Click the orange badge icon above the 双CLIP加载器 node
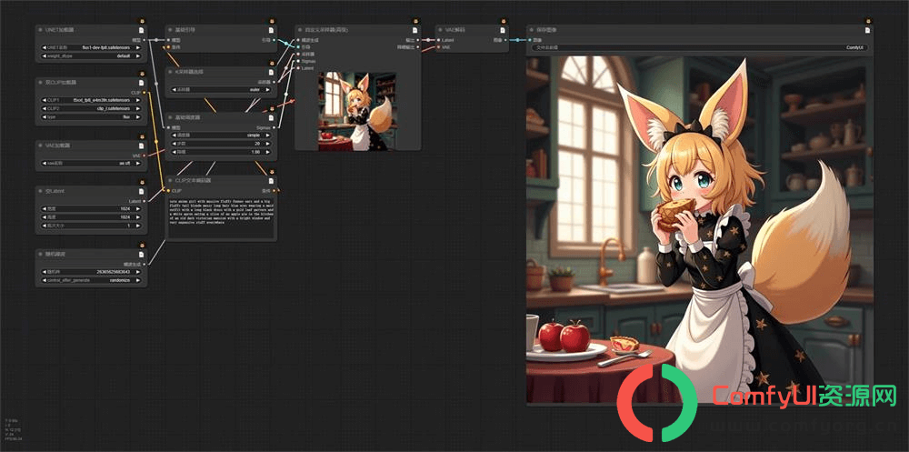The height and width of the screenshot is (452, 909). tap(143, 74)
